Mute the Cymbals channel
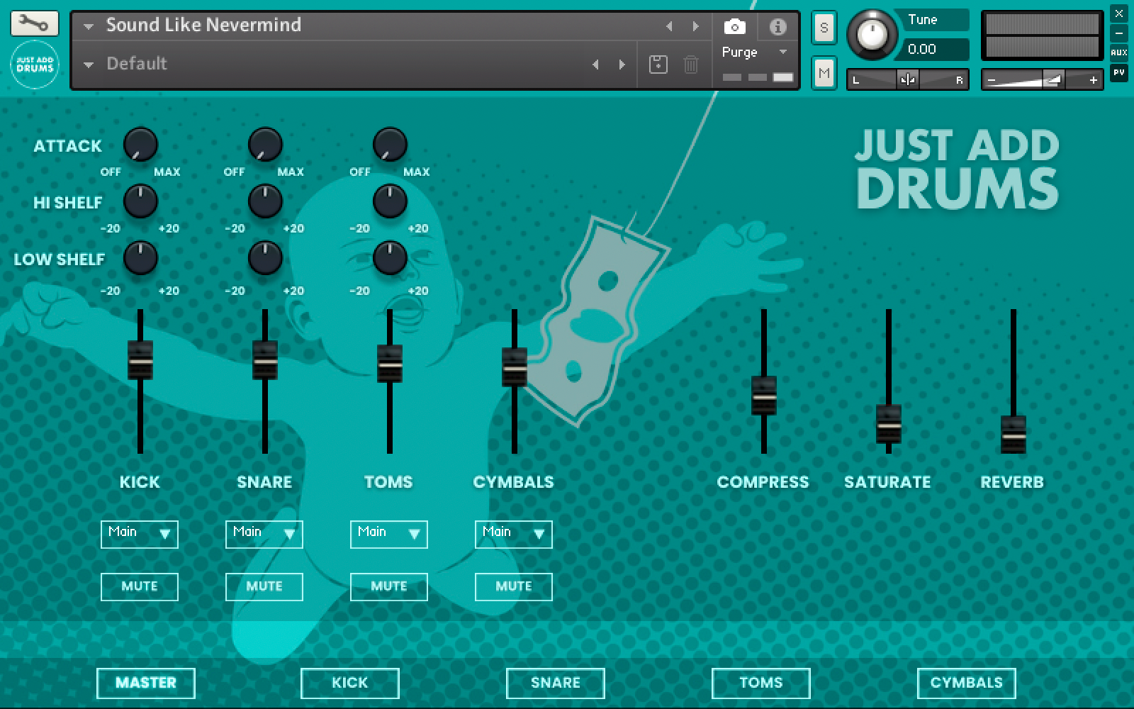This screenshot has width=1134, height=709. click(x=514, y=586)
